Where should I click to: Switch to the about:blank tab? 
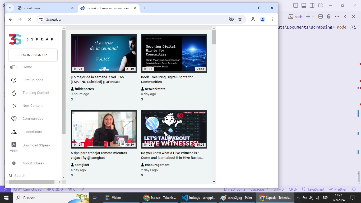coord(45,8)
